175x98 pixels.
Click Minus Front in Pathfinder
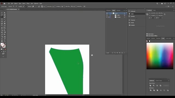pyautogui.click(x=154, y=86)
